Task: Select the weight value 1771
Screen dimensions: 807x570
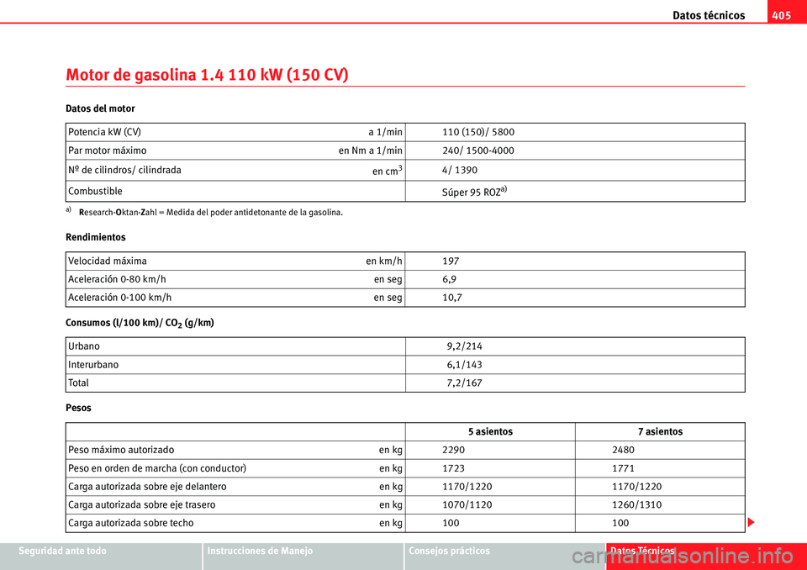Action: (623, 468)
